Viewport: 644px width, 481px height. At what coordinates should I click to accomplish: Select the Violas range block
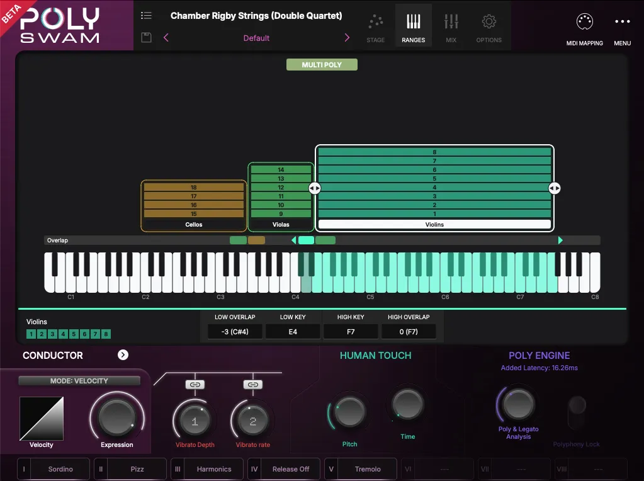point(281,197)
